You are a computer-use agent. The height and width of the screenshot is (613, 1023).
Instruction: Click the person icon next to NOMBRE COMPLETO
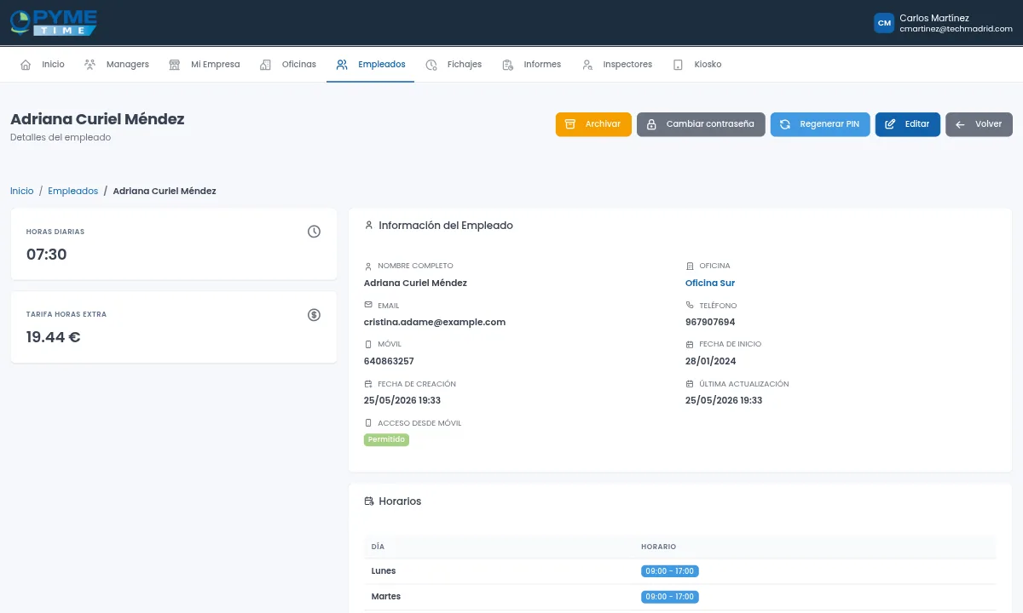[x=368, y=266]
